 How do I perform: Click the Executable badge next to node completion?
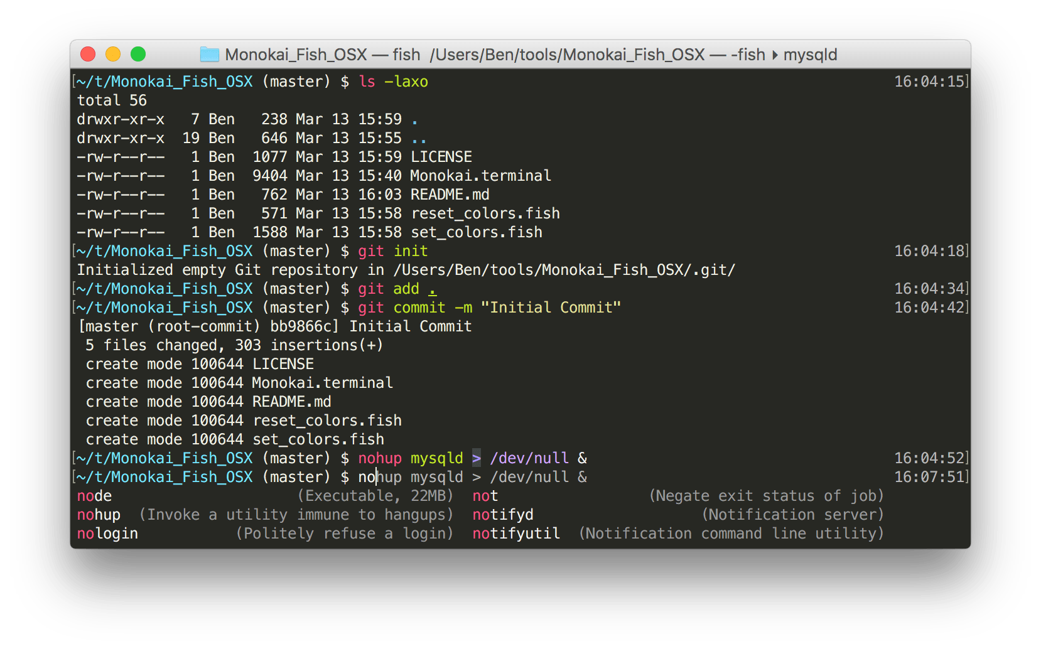tap(350, 495)
